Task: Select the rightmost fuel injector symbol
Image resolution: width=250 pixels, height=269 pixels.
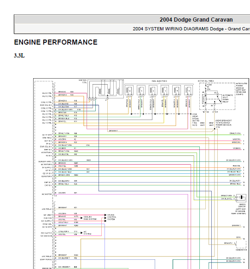Action: click(188, 90)
